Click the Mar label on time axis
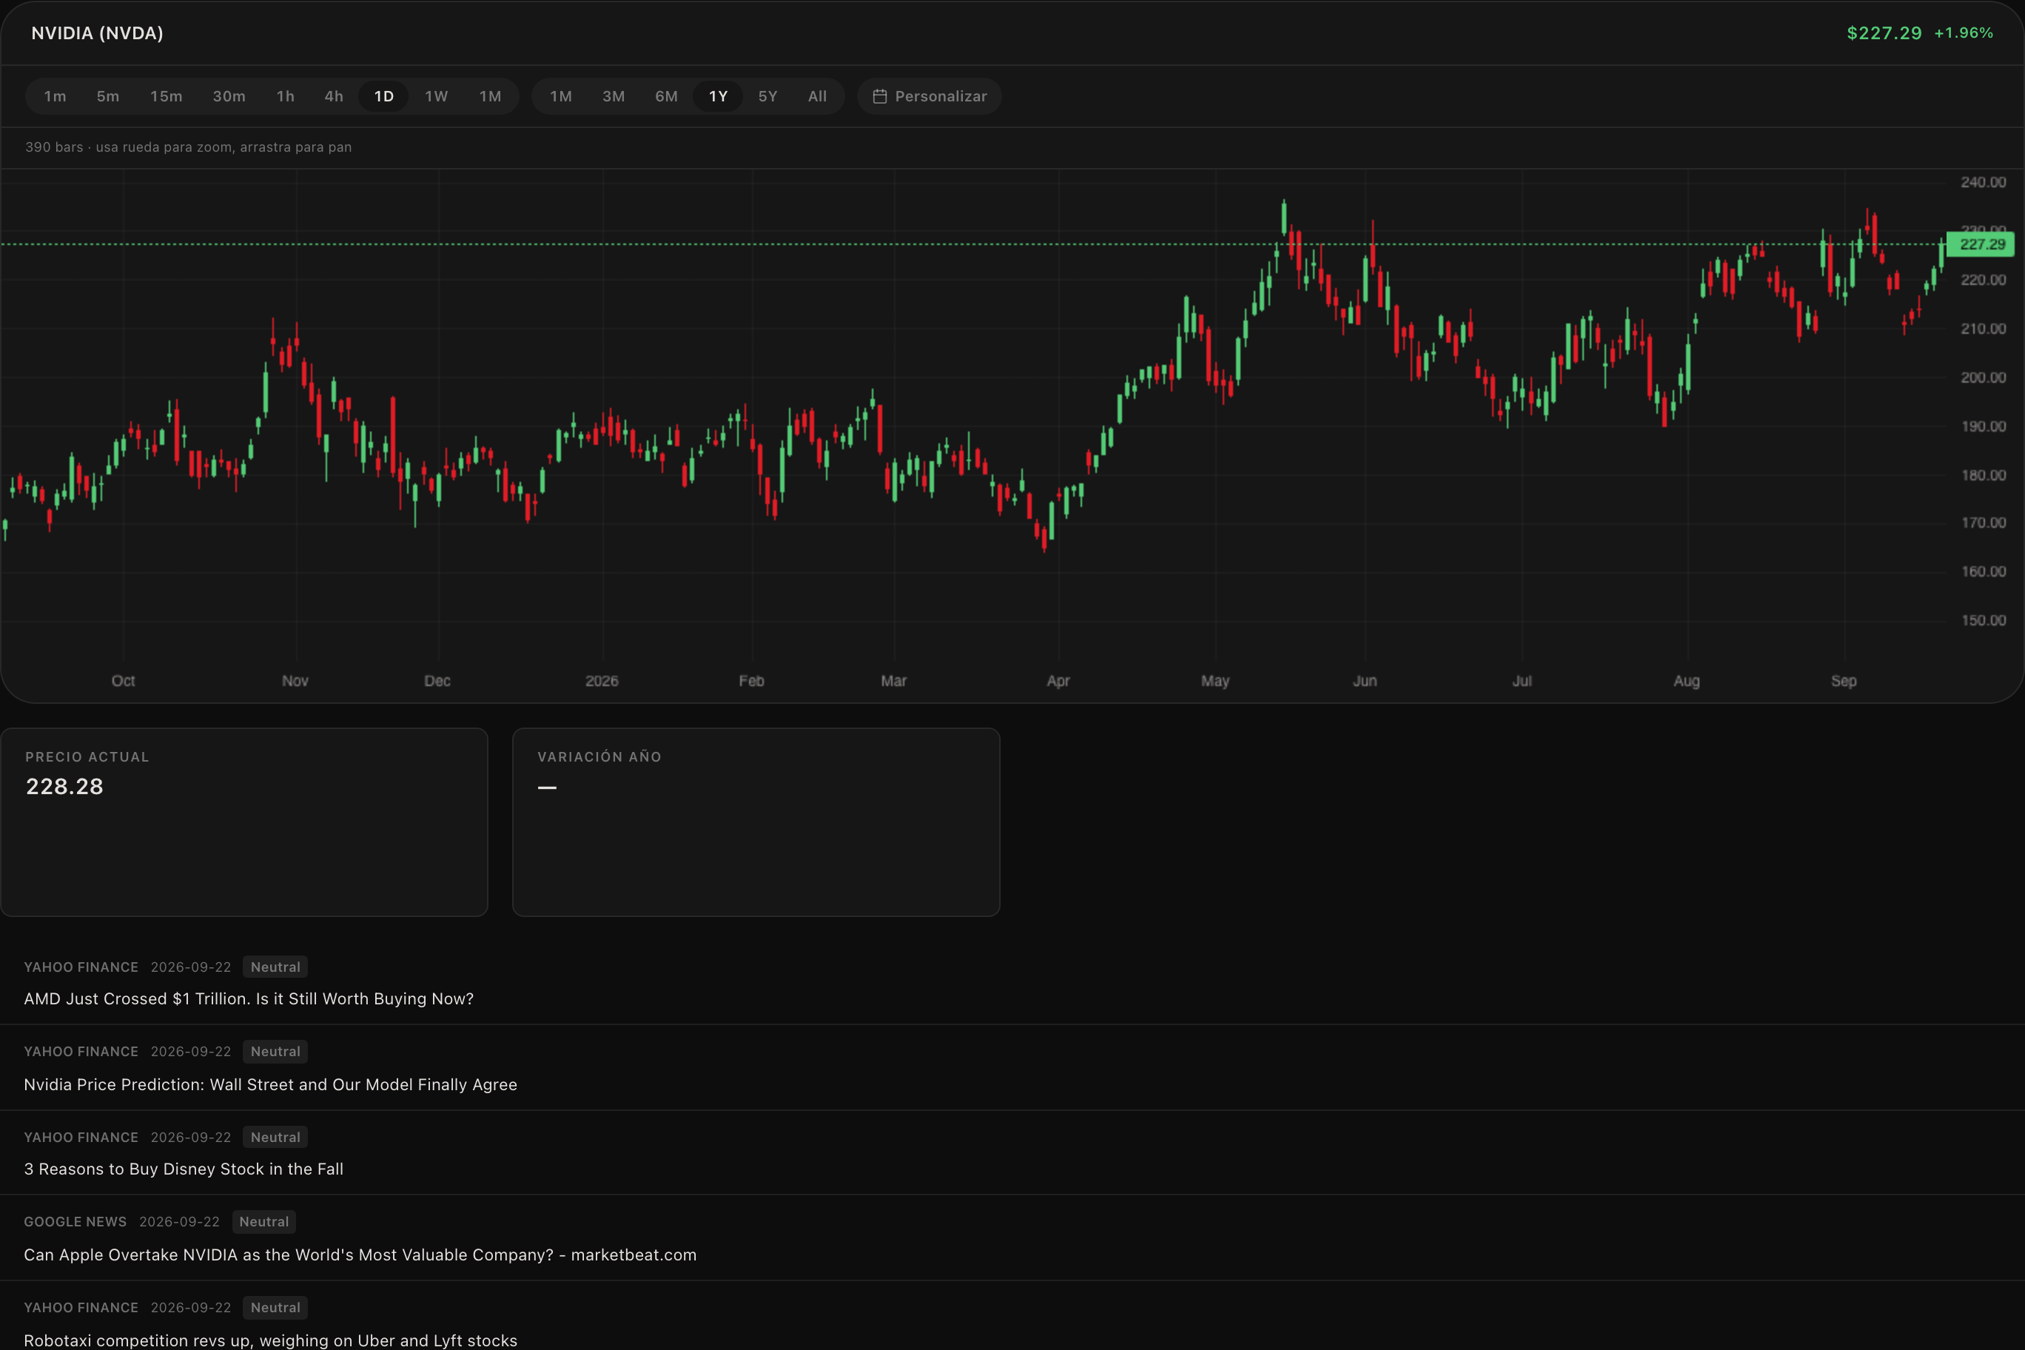The image size is (2025, 1350). pos(893,681)
